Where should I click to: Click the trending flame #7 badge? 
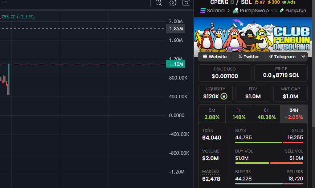point(260,2)
